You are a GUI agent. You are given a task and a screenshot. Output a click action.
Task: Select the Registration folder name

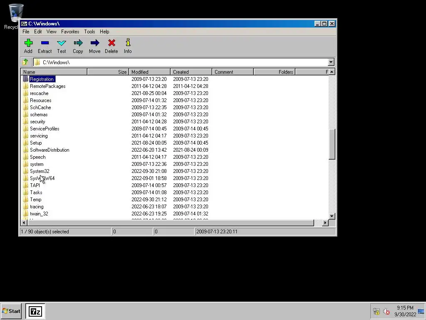pos(42,79)
